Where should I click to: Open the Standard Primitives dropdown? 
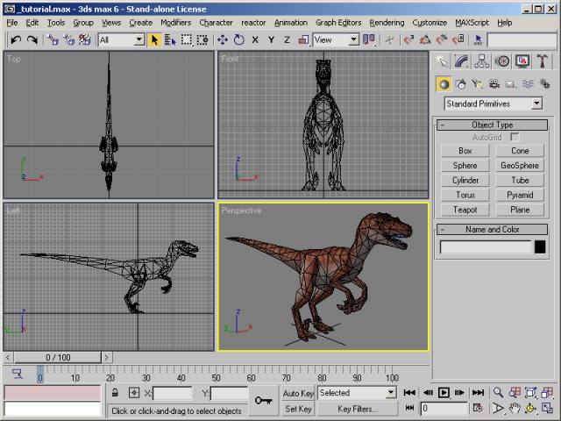[x=493, y=103]
